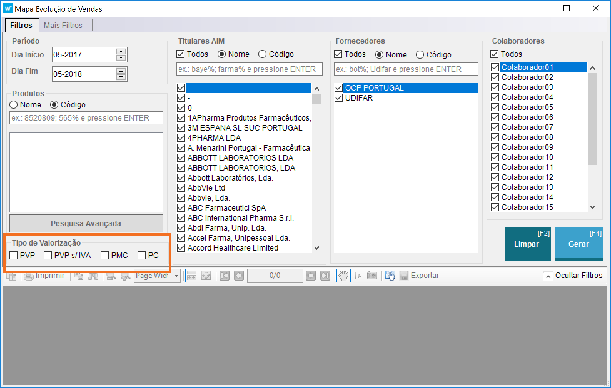Click the snapshot camera icon
The width and height of the screenshot is (611, 388).
(372, 276)
